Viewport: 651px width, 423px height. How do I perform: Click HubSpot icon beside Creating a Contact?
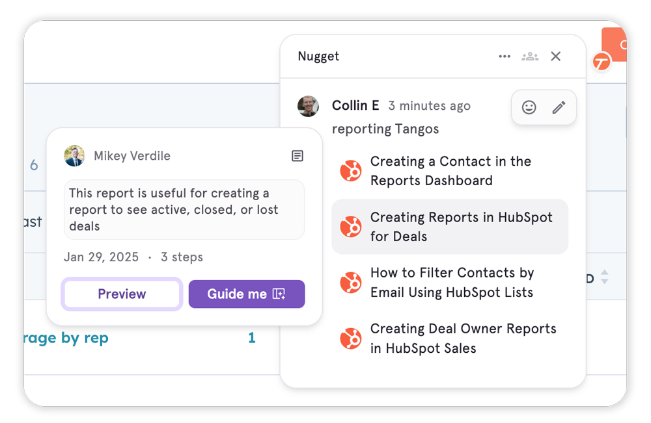(351, 172)
